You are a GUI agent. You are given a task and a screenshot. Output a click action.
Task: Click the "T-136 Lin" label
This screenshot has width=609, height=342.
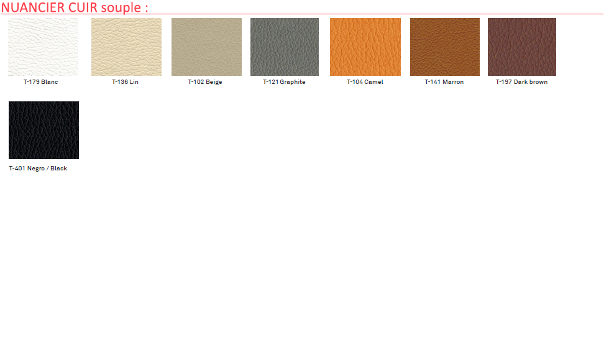[125, 82]
